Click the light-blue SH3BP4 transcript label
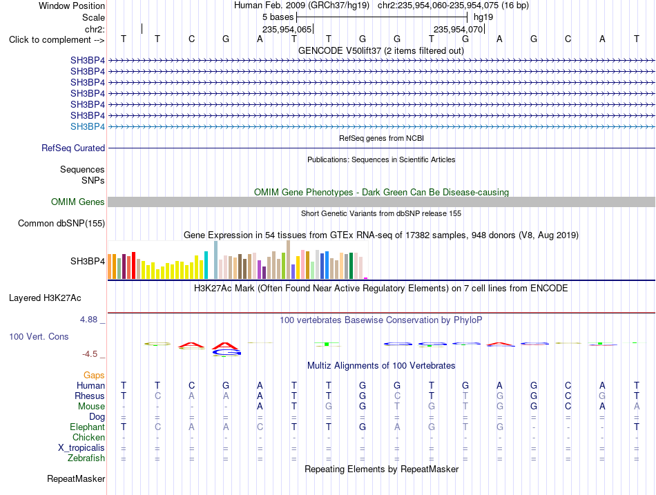Viewport: 656px width, 495px height. (88, 127)
